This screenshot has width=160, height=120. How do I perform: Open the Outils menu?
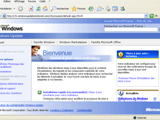(42, 1)
